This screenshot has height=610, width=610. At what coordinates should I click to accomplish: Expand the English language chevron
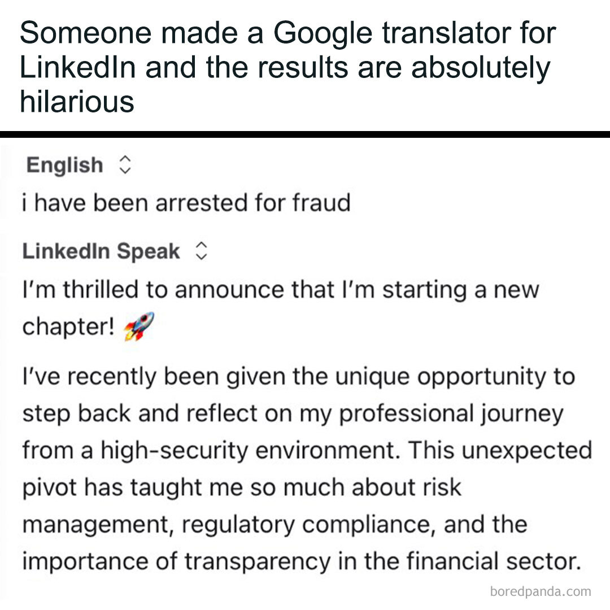point(125,165)
